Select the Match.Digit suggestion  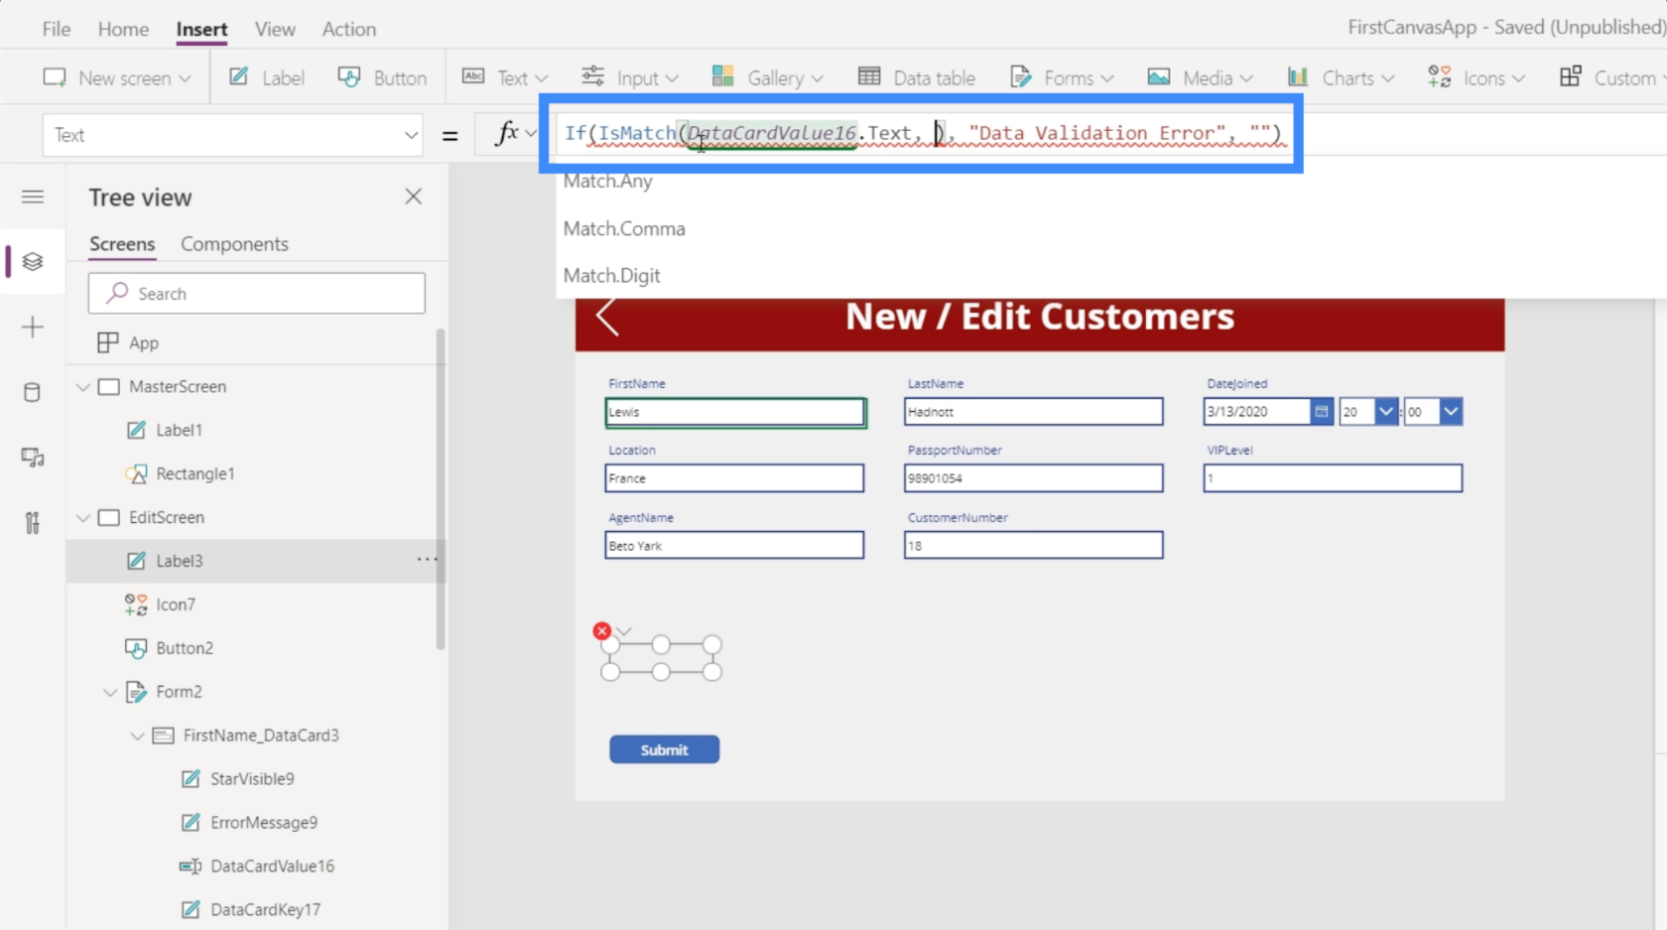pos(612,276)
